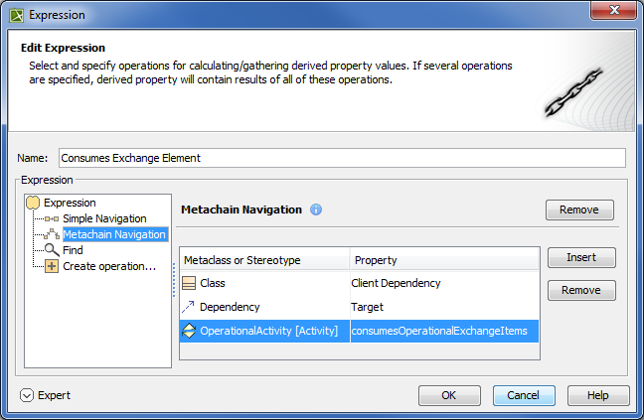Click the Create operation plus icon
The width and height of the screenshot is (644, 420).
pos(52,266)
